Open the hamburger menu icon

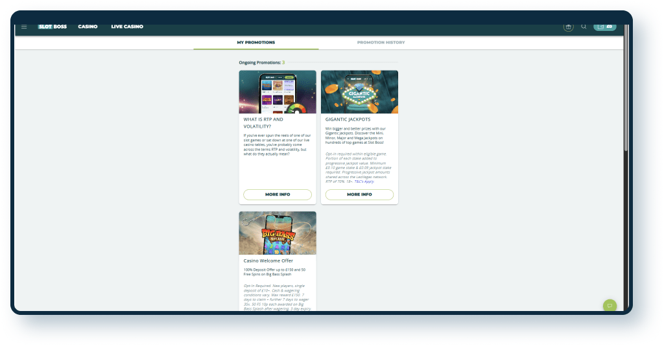click(24, 27)
